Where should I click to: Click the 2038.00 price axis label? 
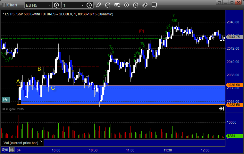click(x=233, y=75)
